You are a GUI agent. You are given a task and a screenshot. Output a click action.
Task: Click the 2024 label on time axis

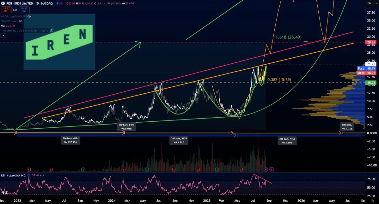coord(112,201)
